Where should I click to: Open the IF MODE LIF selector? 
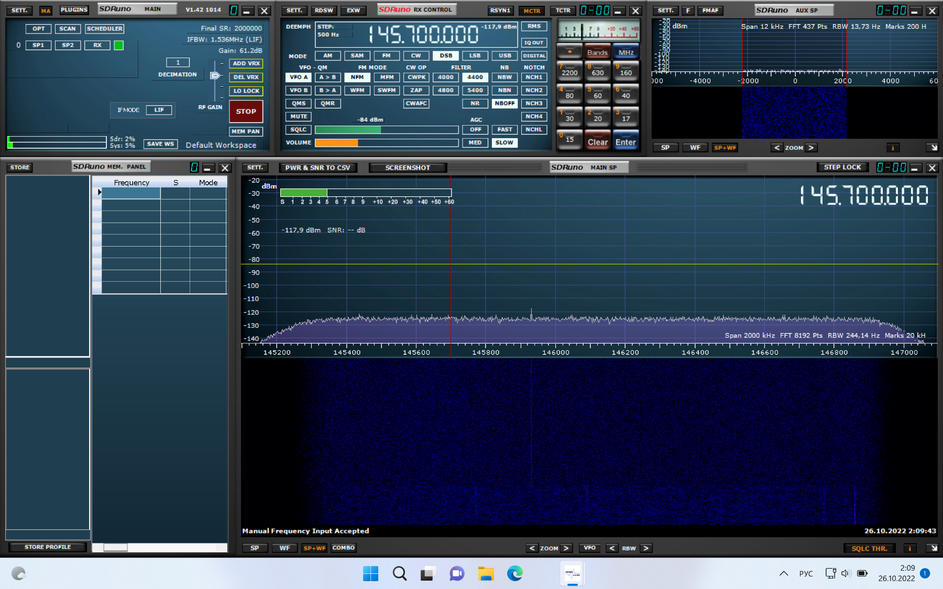coord(159,110)
